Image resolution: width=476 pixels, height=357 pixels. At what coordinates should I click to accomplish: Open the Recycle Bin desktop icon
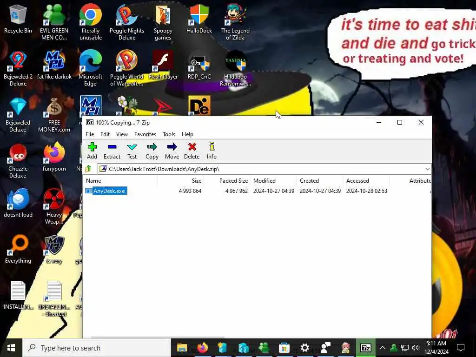(x=18, y=19)
